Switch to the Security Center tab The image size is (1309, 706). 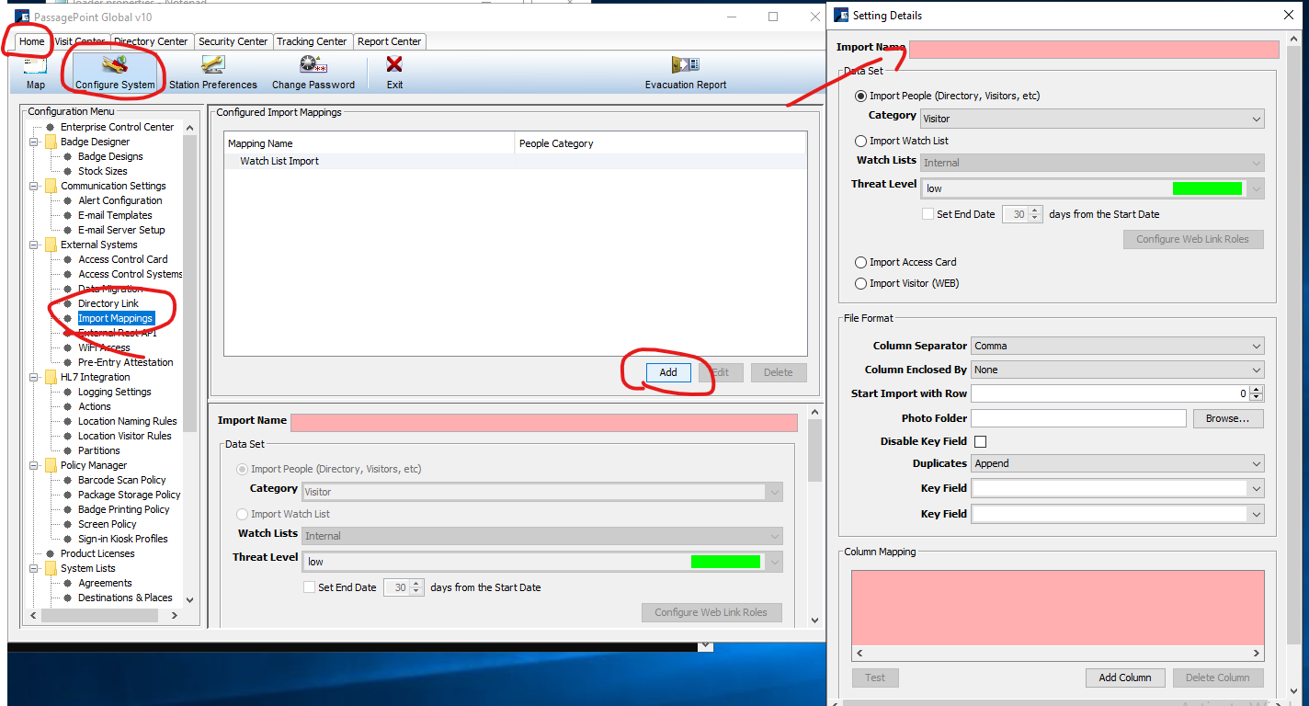point(233,41)
